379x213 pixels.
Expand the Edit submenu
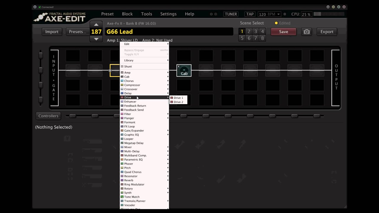click(144, 44)
